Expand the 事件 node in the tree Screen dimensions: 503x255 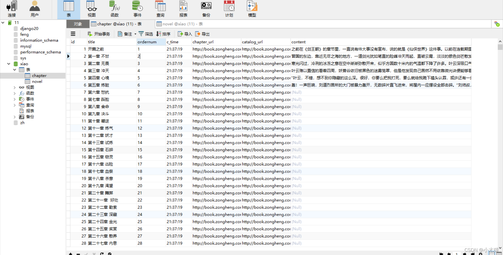click(x=15, y=99)
